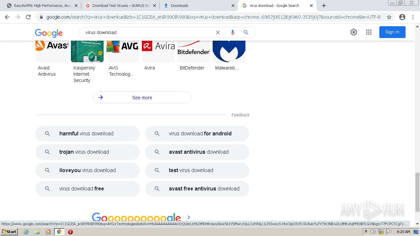Image resolution: width=420 pixels, height=236 pixels.
Task: Switch to the Download Test Viruses tab
Action: (120, 6)
